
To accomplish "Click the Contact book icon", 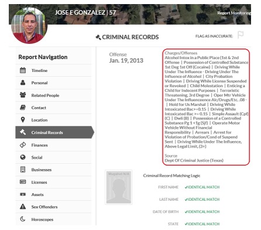I will coord(23,108).
